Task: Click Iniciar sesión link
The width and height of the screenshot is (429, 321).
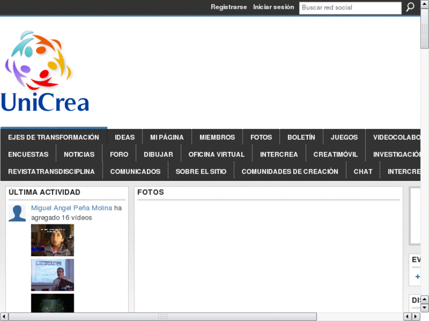Action: click(273, 7)
